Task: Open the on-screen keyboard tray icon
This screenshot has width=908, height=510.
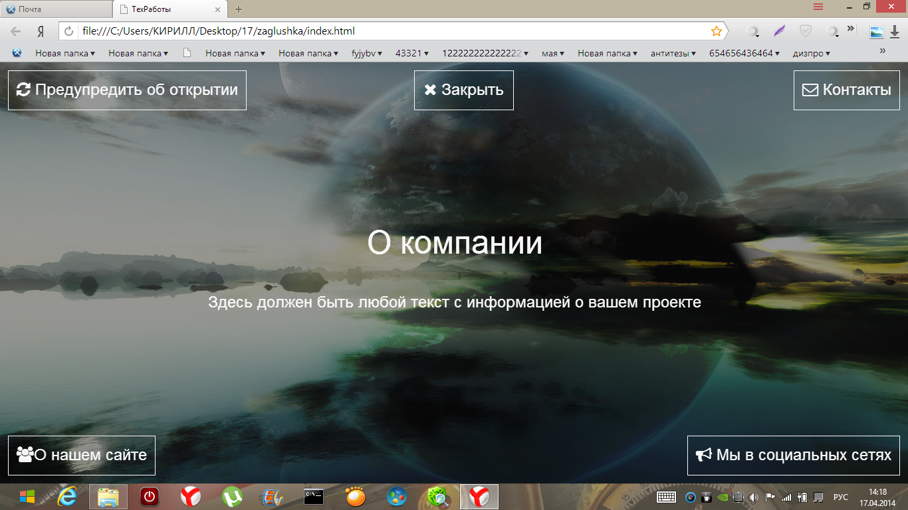Action: point(666,497)
